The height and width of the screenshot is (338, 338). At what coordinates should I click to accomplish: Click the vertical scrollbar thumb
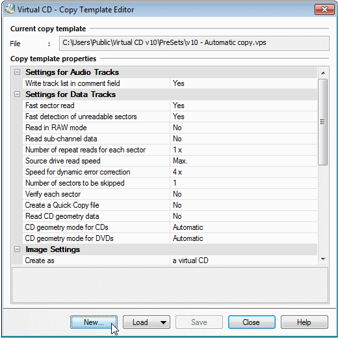coord(322,122)
